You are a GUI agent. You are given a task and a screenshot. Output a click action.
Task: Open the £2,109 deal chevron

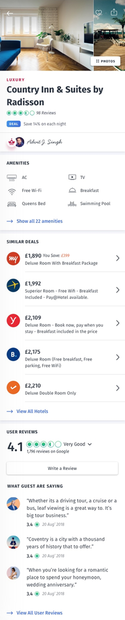(x=118, y=323)
